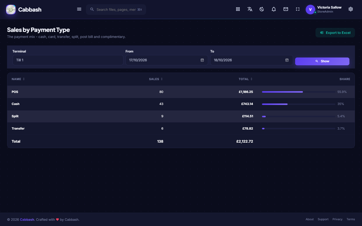Click the 138 total sales count
Screen dimensions: 362x226
tap(160, 141)
